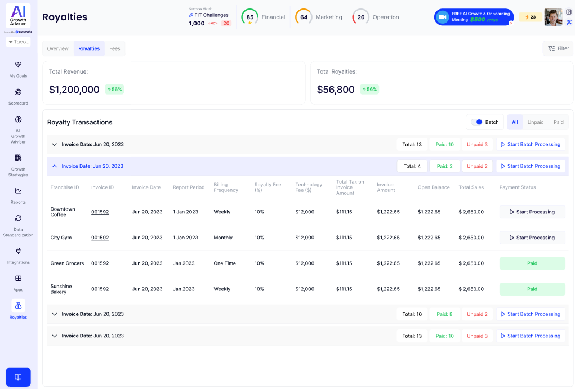The image size is (575, 389).
Task: Show only Unpaid transactions
Action: point(535,122)
